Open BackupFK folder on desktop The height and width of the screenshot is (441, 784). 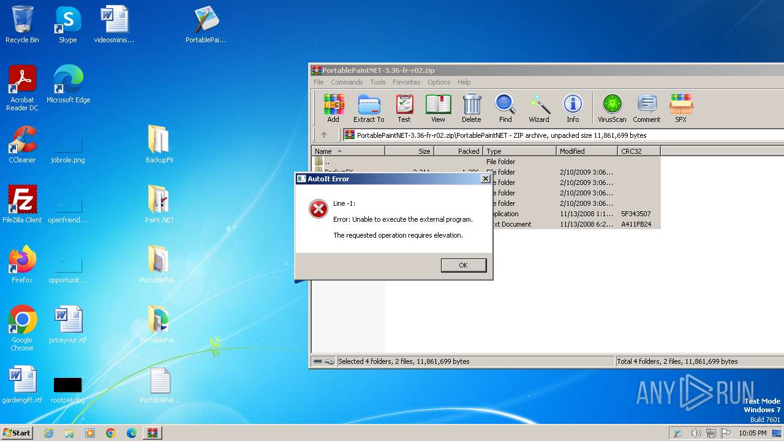click(x=159, y=145)
